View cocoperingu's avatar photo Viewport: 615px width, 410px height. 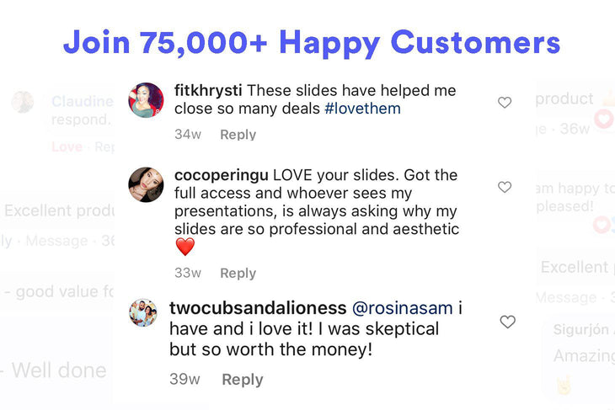(146, 184)
